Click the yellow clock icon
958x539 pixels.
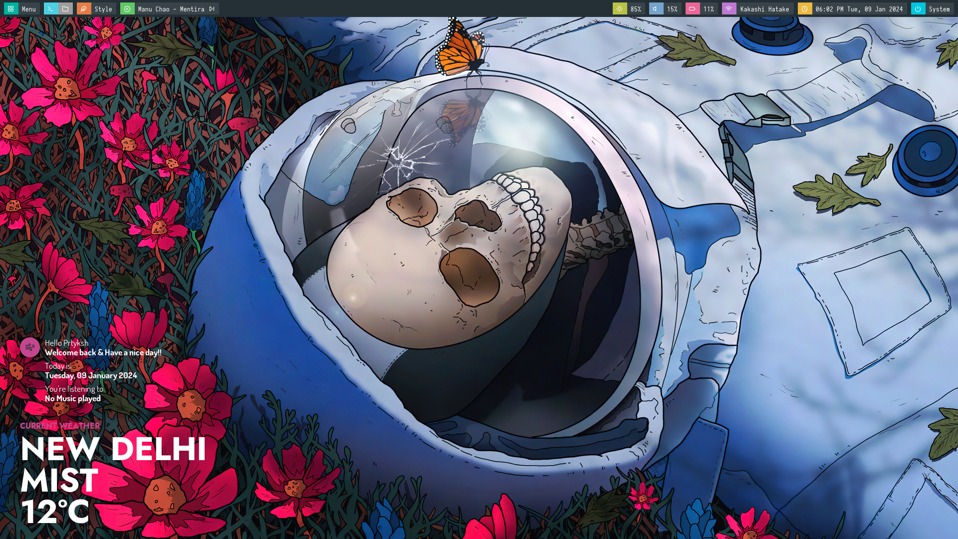point(804,9)
